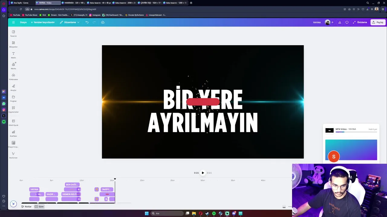Click the Önizleme preview button
Screen dimensions: 387x217
click(360, 22)
